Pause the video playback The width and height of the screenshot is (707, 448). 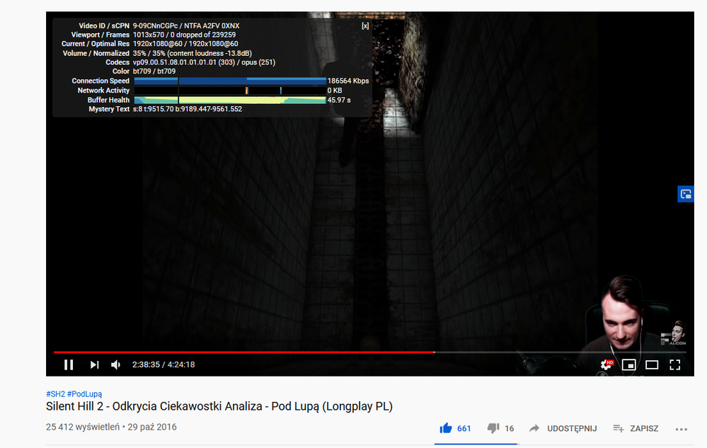tap(69, 364)
